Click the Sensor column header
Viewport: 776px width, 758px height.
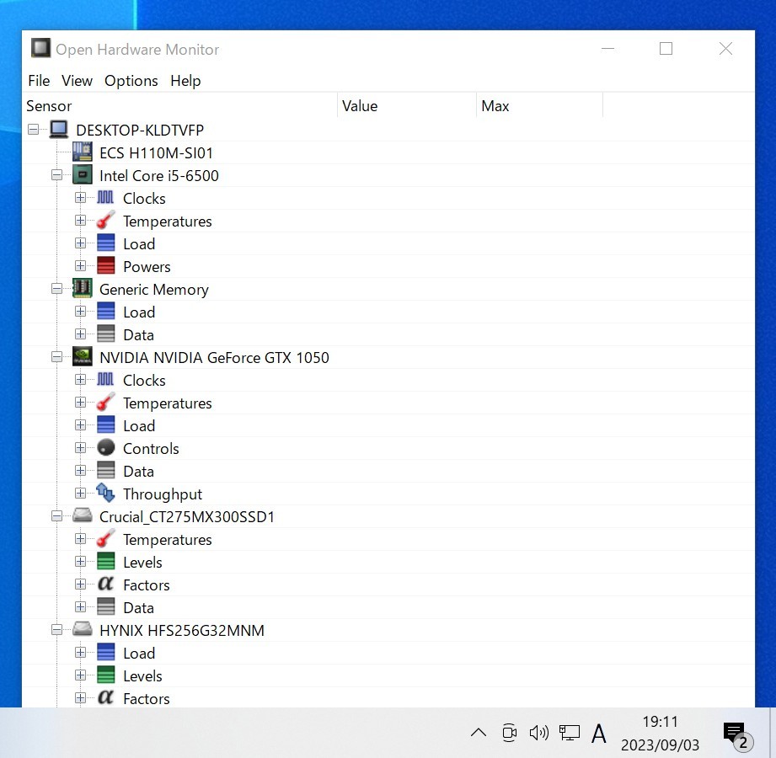180,106
